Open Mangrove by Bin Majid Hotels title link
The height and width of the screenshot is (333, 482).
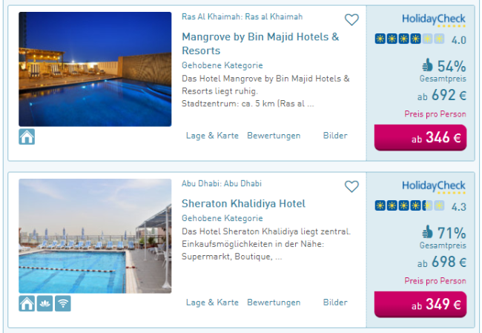(x=260, y=44)
